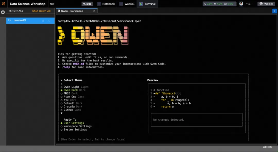278x152 pixels.
Task: Select the Default Dark theme option
Action: pos(72,103)
